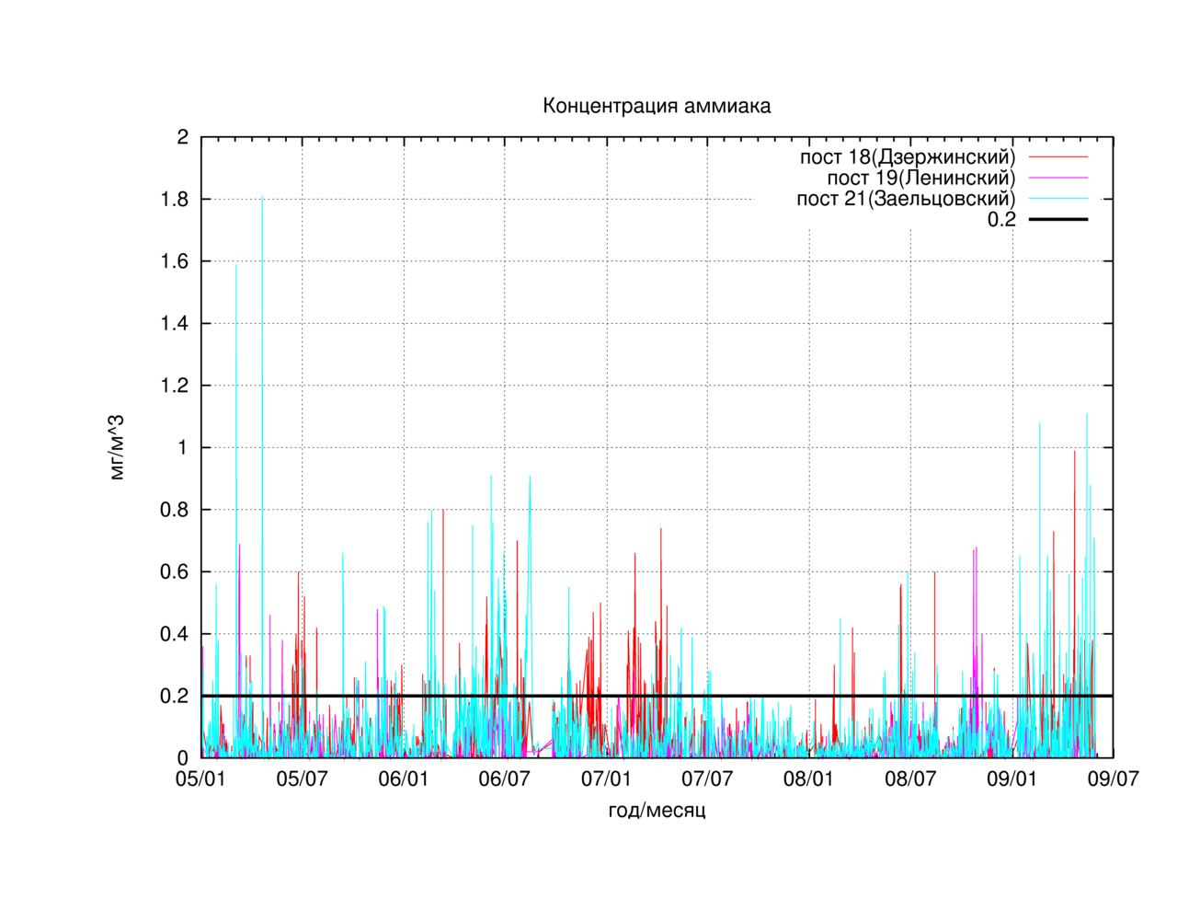Click y-axis tick value '1.6'
This screenshot has width=1177, height=911.
[x=174, y=261]
